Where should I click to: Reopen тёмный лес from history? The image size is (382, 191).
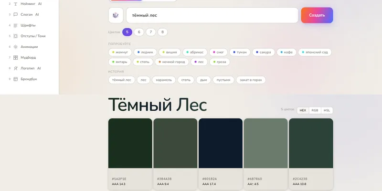pyautogui.click(x=122, y=80)
